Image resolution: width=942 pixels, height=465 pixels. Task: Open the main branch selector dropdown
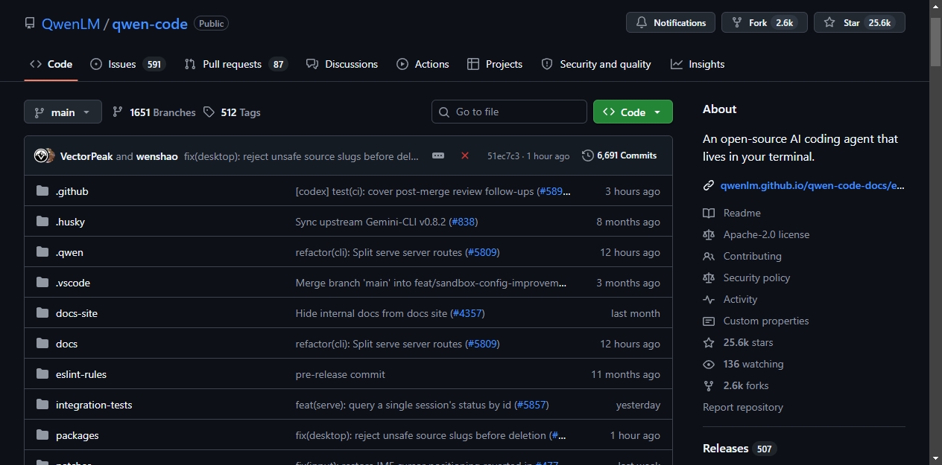coord(63,112)
